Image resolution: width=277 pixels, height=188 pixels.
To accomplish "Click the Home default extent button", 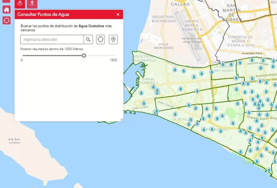I will click(6, 9).
